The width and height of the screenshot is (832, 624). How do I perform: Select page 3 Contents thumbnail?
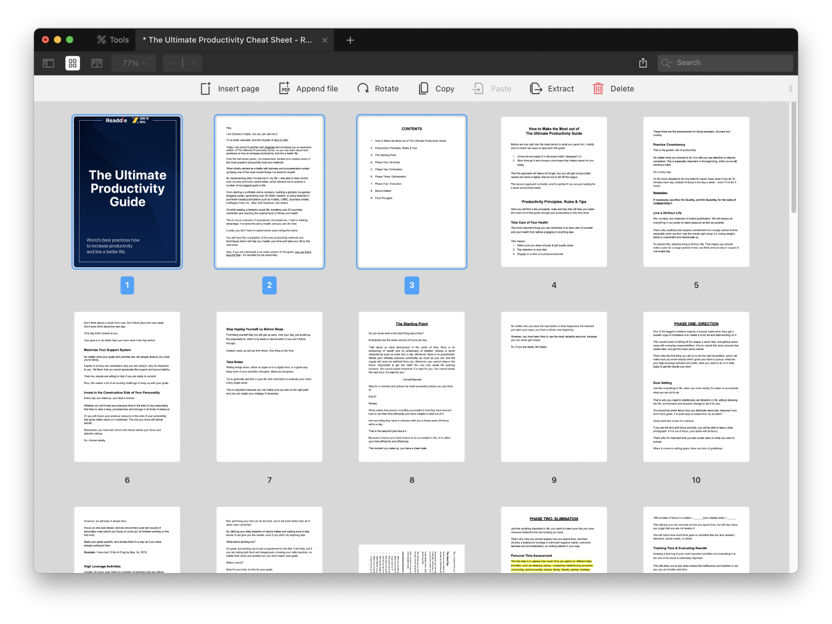click(x=412, y=192)
